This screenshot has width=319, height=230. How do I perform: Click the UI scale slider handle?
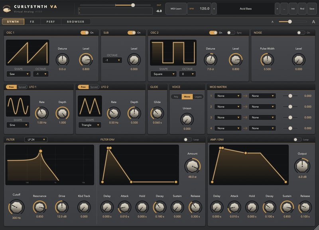tap(290, 22)
